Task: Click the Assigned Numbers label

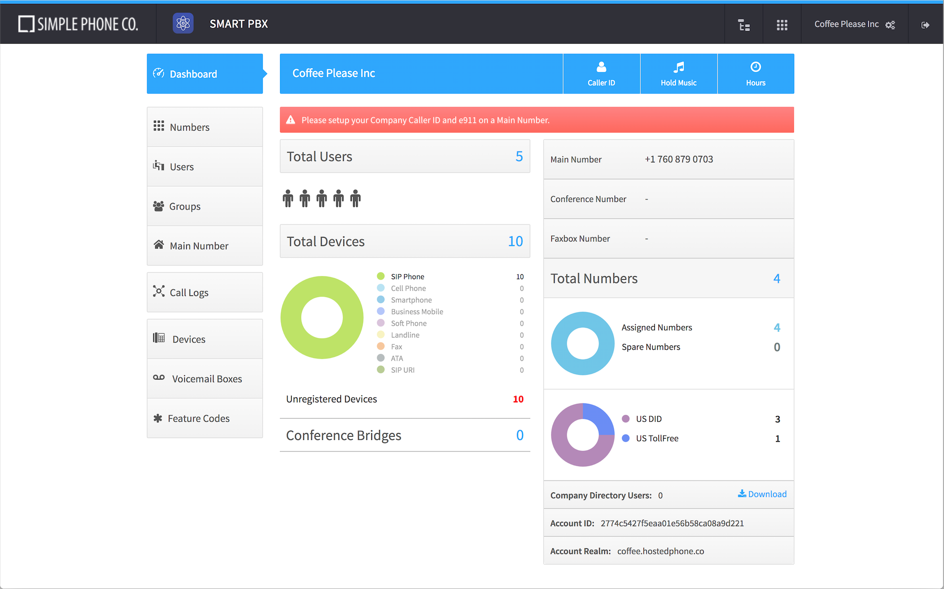Action: tap(657, 328)
